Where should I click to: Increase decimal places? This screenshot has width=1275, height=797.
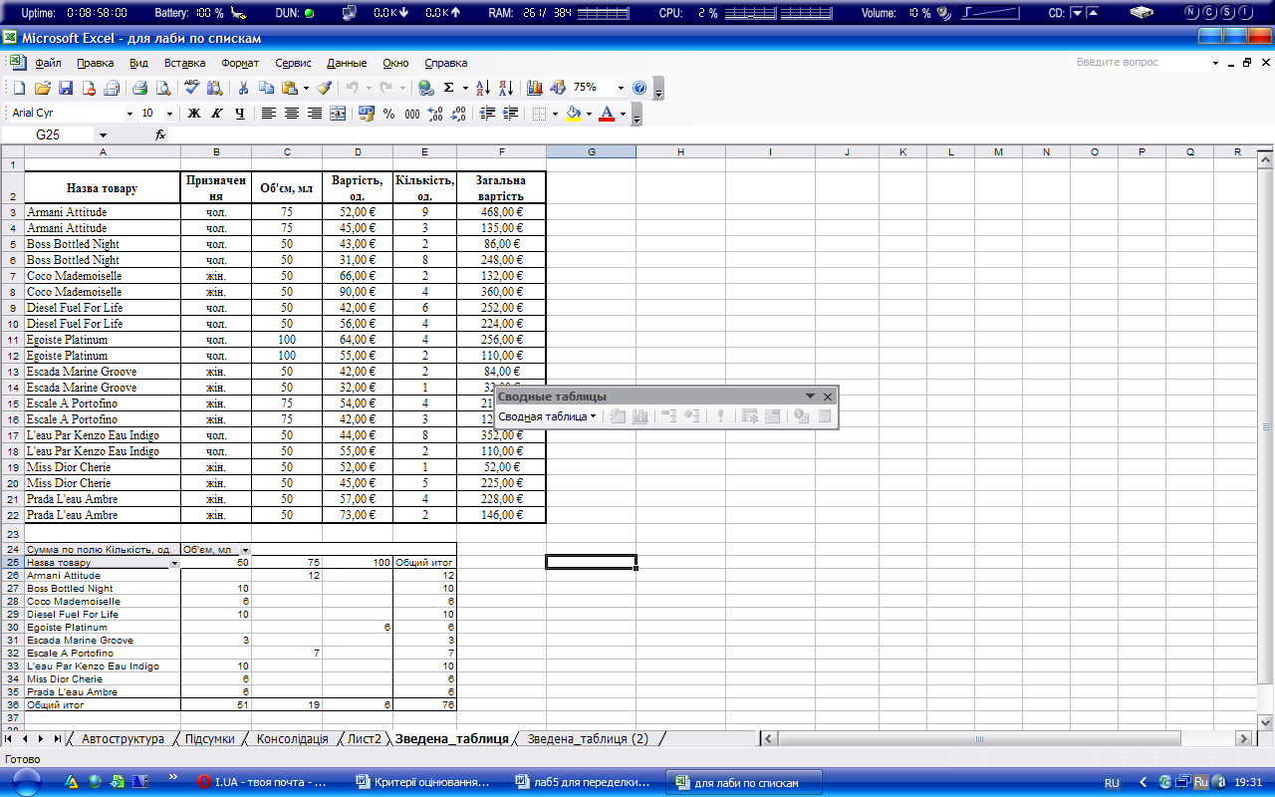[x=435, y=114]
